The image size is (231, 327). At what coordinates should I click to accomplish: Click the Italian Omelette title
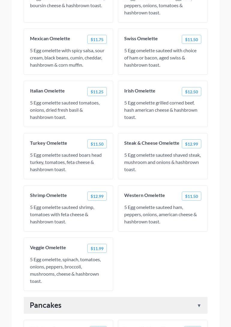coord(47,91)
